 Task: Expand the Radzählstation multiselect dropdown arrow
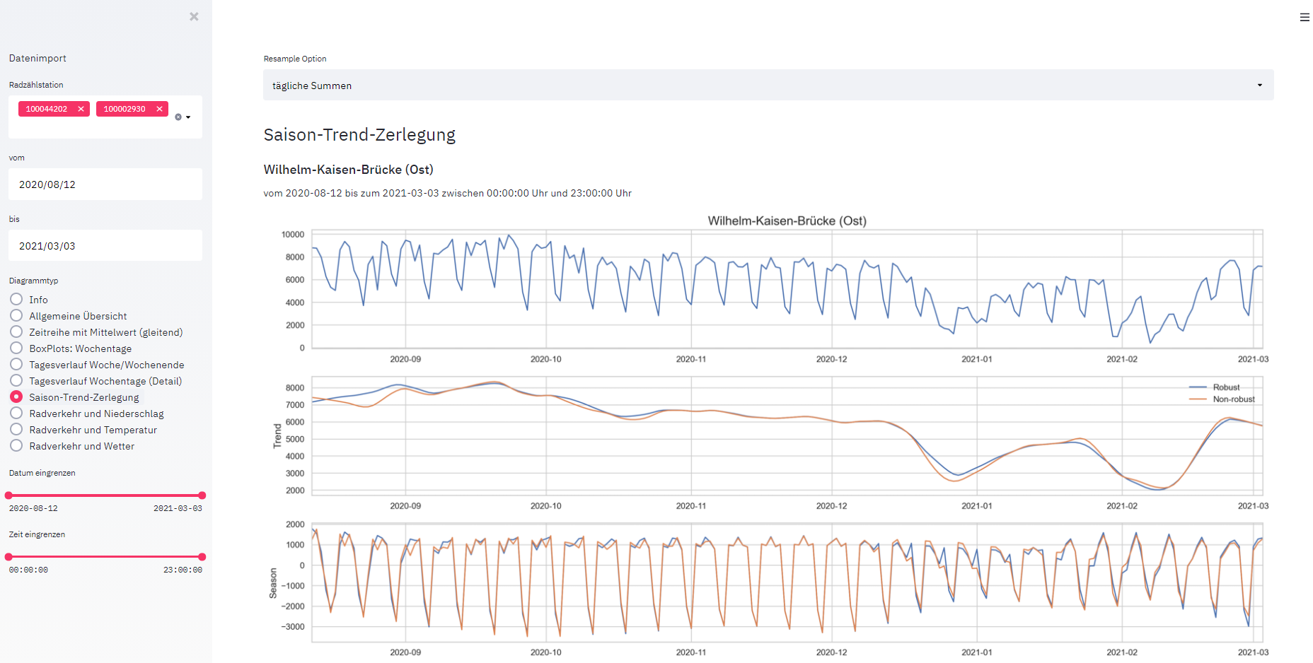[x=188, y=117]
